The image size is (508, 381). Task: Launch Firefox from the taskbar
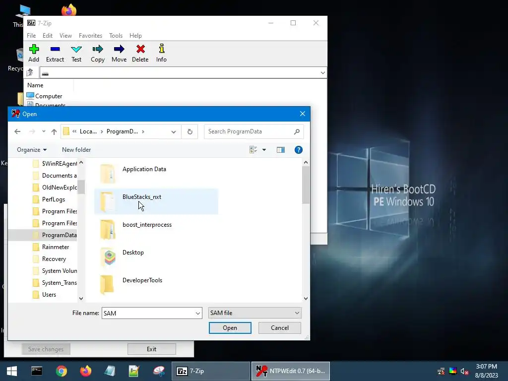[85, 371]
